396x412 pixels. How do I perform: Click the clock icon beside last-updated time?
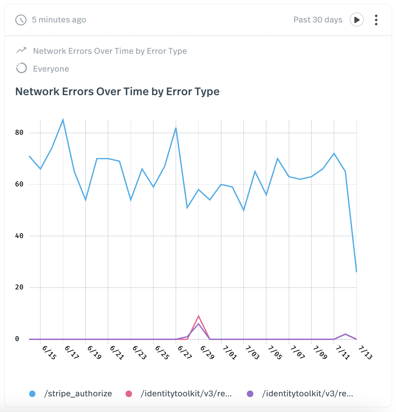pyautogui.click(x=21, y=20)
